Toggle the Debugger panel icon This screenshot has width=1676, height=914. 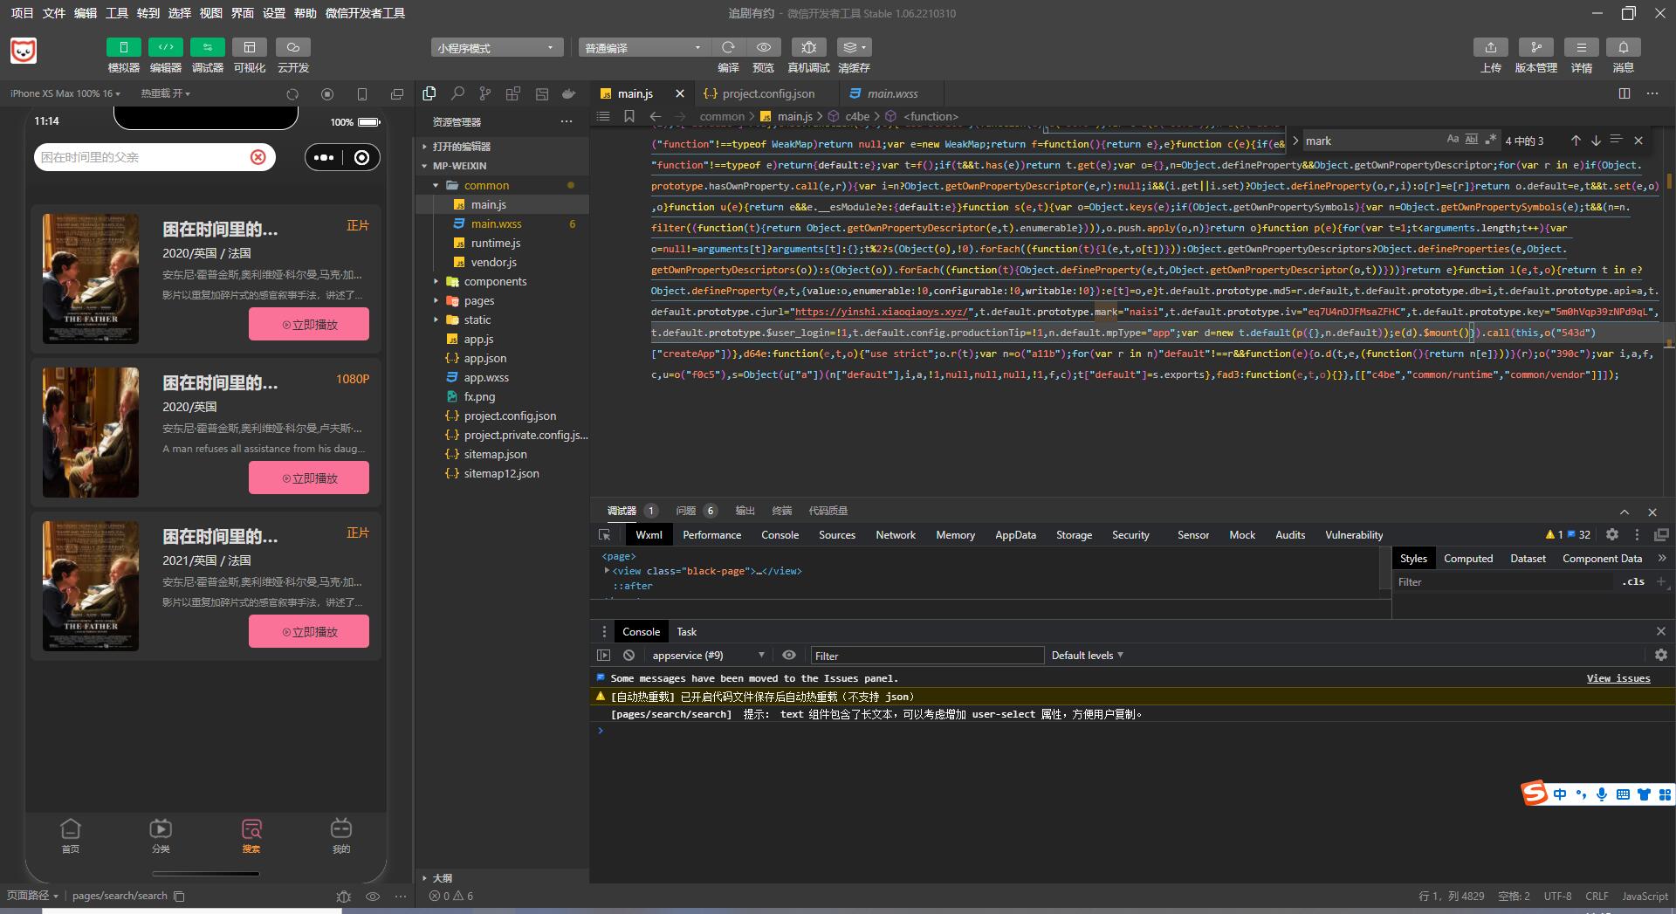coord(207,47)
